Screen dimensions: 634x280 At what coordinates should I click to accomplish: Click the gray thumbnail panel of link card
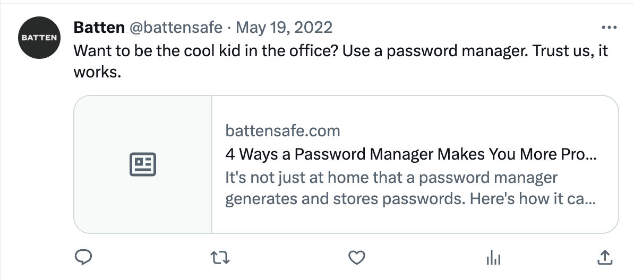point(143,164)
